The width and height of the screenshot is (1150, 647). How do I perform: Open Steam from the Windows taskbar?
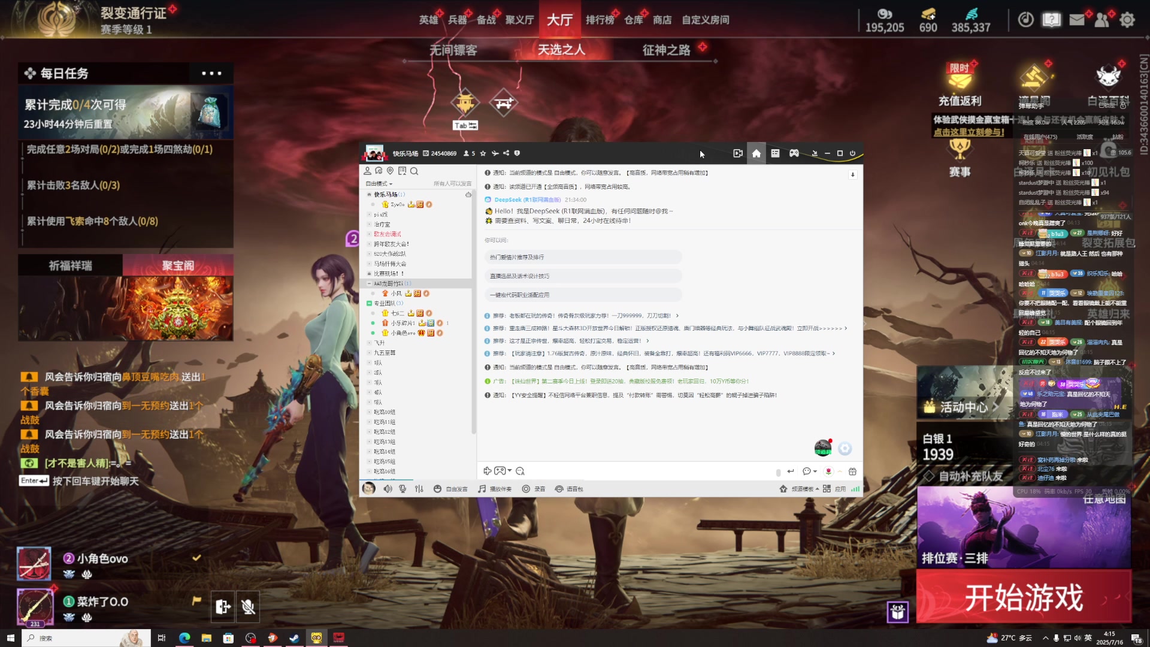(x=294, y=638)
